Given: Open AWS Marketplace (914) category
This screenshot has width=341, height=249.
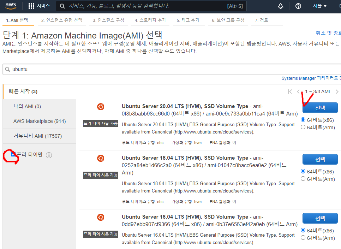Looking at the screenshot, I should 40,121.
